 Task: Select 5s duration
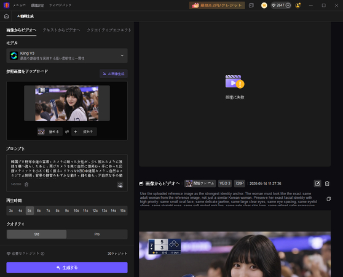[x=30, y=211]
